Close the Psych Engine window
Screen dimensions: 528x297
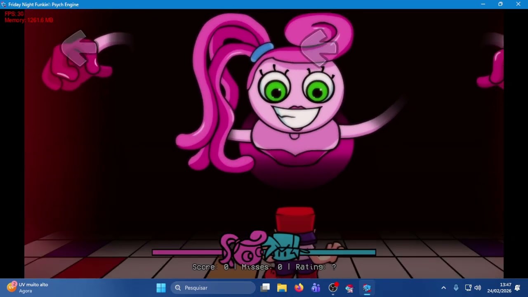[x=519, y=4]
